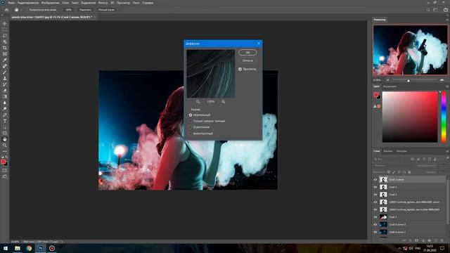Click OK in the Diffuse dialog
This screenshot has width=450, height=253.
coord(247,53)
